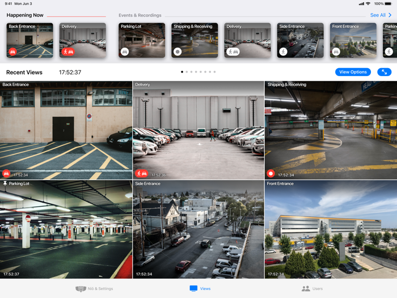Tap the record icon on Shipping & Receiving thumbnail
Screen dimensions: 397x298
point(178,52)
